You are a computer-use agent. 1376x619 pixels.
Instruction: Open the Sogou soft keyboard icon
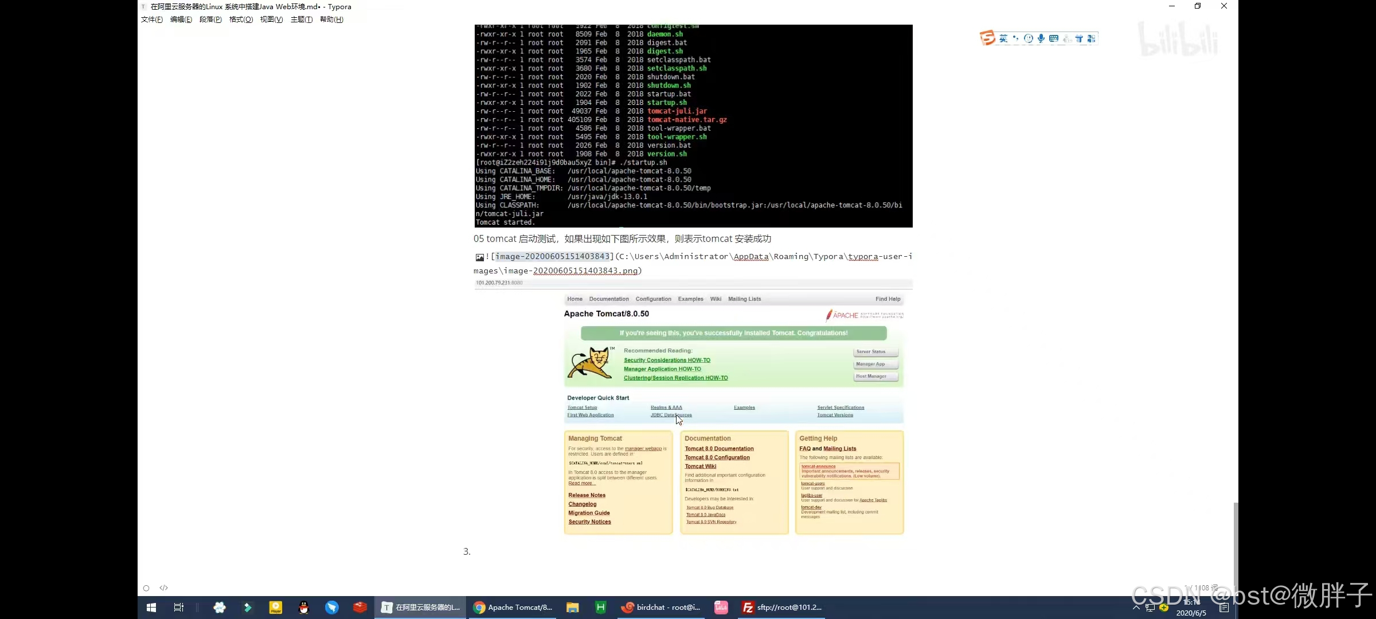[x=1054, y=38]
